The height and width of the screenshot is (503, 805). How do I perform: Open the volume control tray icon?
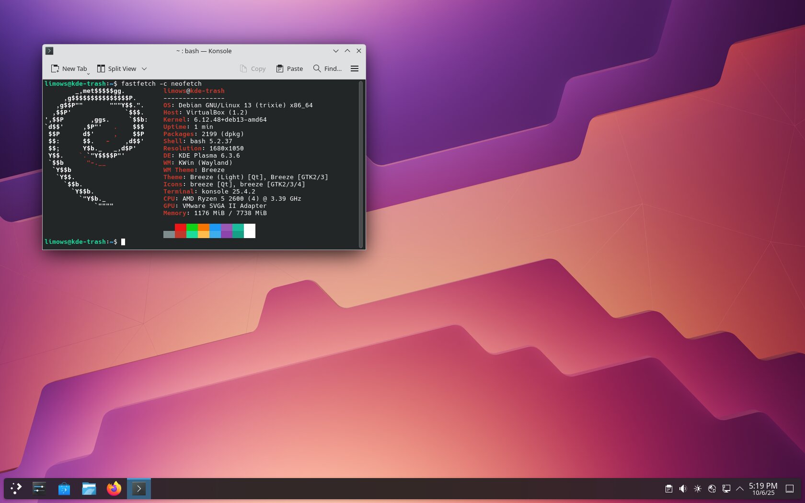click(x=683, y=489)
